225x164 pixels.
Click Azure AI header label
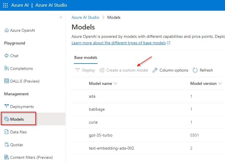pos(20,5)
